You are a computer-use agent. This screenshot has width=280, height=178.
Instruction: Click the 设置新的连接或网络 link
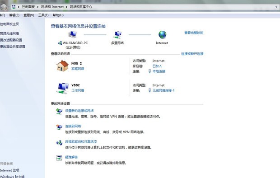point(79,111)
